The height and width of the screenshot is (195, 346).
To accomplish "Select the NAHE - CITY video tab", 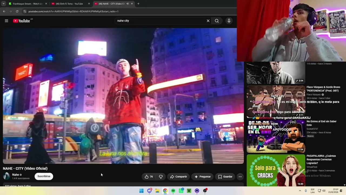I will click(114, 4).
